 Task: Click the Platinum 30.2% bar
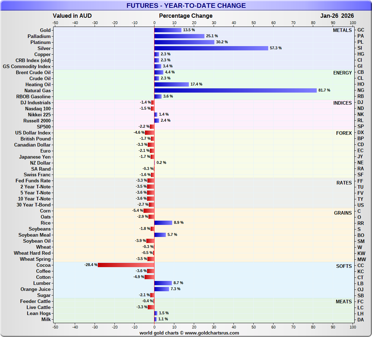point(184,42)
